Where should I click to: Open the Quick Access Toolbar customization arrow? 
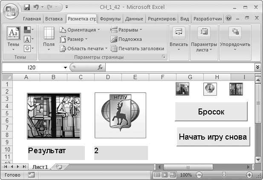[66, 7]
